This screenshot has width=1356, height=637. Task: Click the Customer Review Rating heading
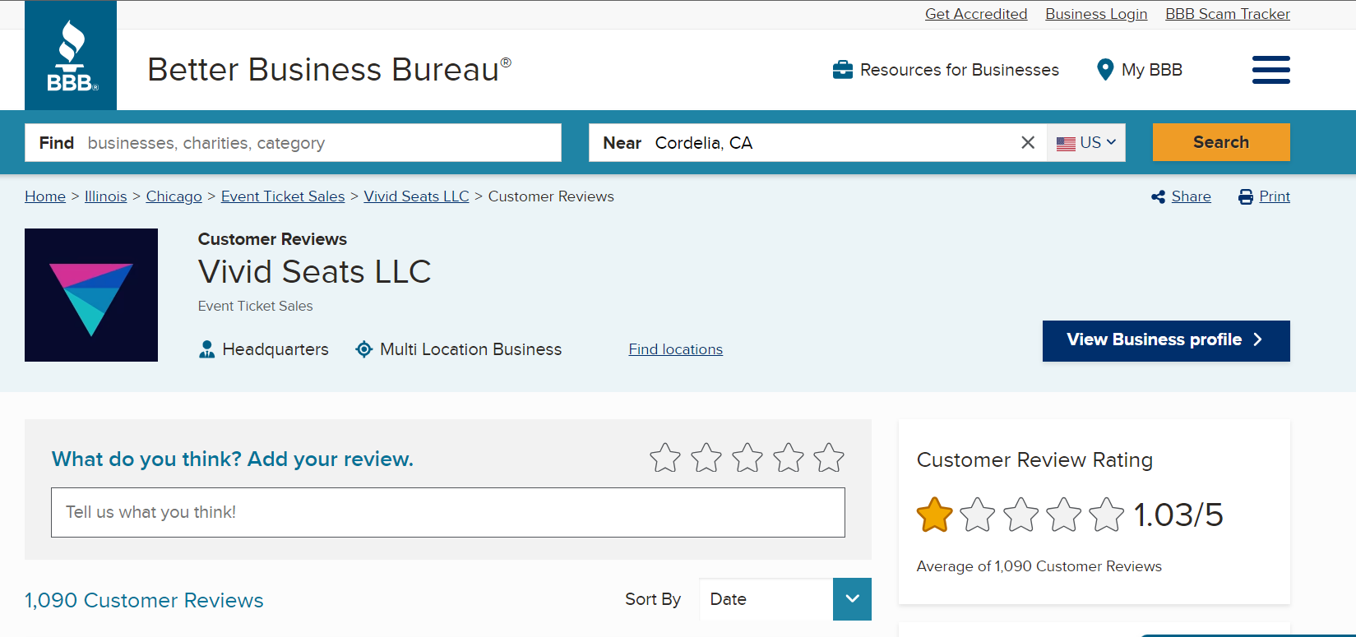coord(1034,460)
